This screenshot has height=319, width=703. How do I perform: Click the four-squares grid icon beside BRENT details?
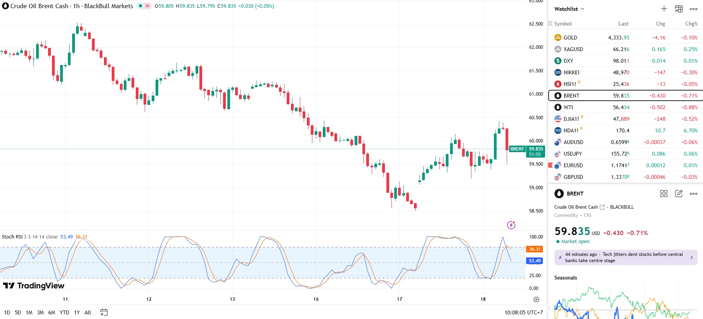coord(664,194)
